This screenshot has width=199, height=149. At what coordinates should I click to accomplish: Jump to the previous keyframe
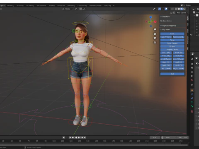[73, 137]
